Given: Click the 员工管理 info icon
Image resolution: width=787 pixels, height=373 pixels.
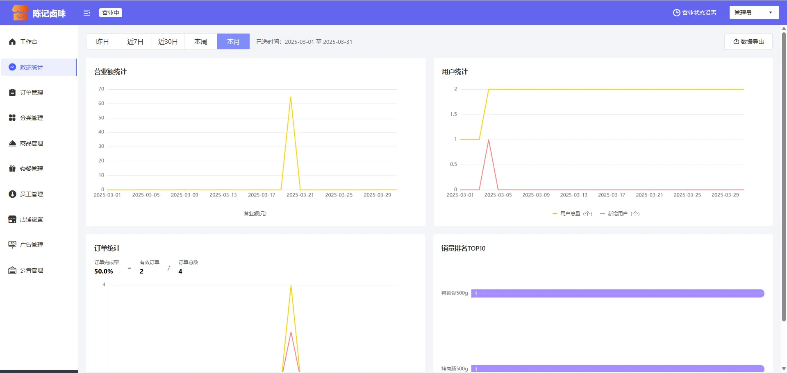Looking at the screenshot, I should pos(12,194).
